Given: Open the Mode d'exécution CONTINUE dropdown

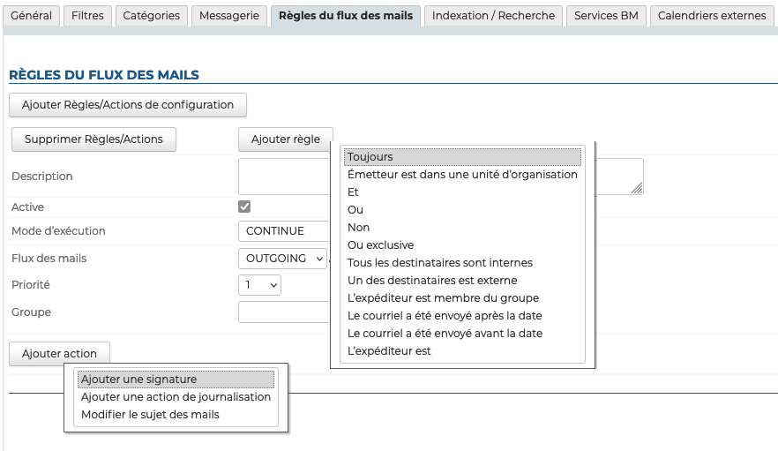Looking at the screenshot, I should 282,231.
